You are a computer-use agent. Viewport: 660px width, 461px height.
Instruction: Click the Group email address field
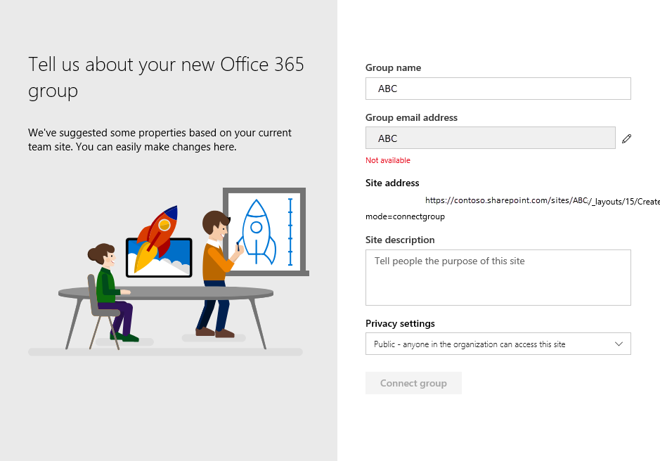tap(491, 138)
